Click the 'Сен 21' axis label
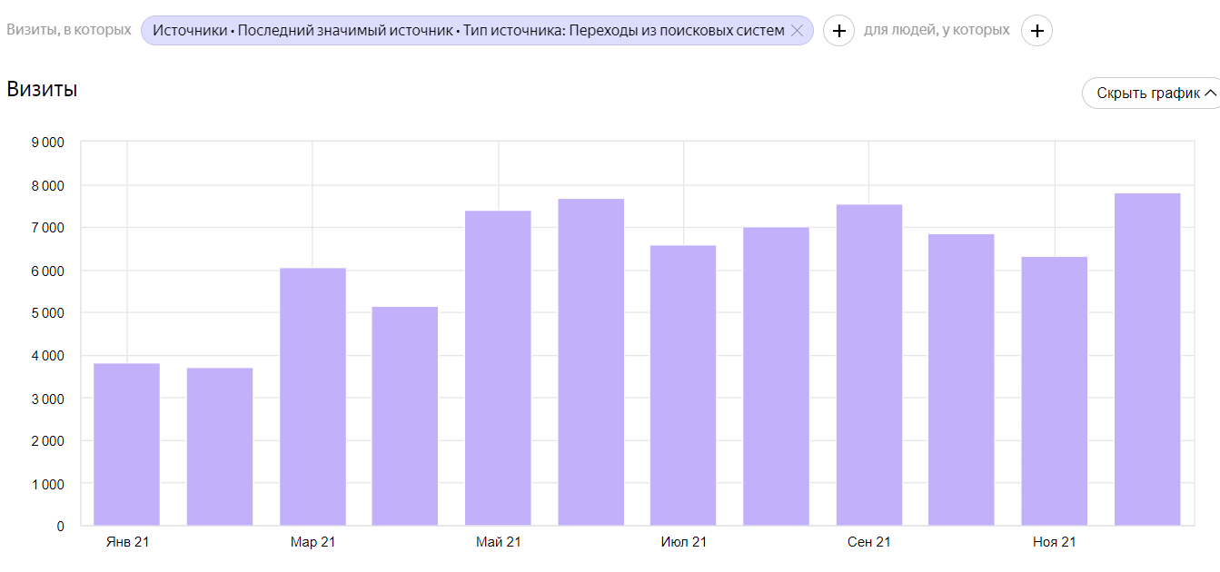 point(868,542)
